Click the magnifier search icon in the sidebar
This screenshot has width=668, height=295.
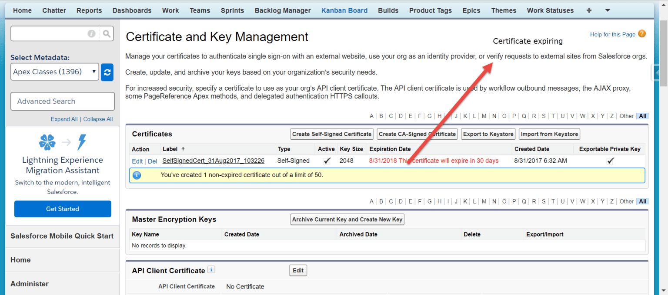106,33
